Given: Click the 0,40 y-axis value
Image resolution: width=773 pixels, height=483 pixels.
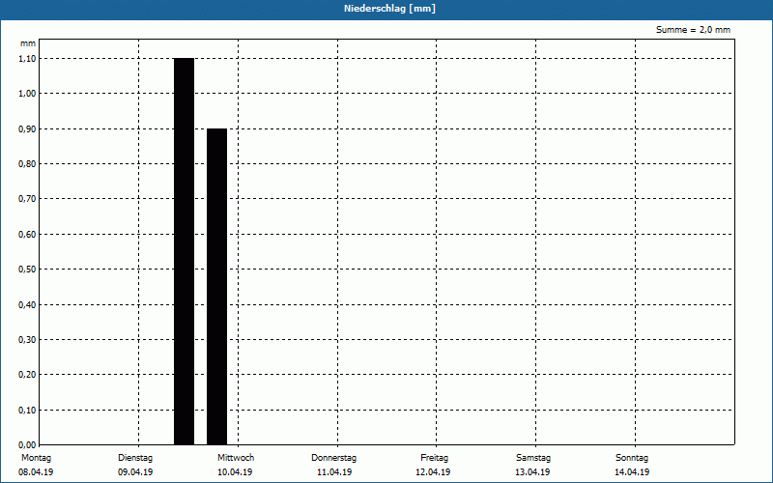Looking at the screenshot, I should tap(27, 305).
